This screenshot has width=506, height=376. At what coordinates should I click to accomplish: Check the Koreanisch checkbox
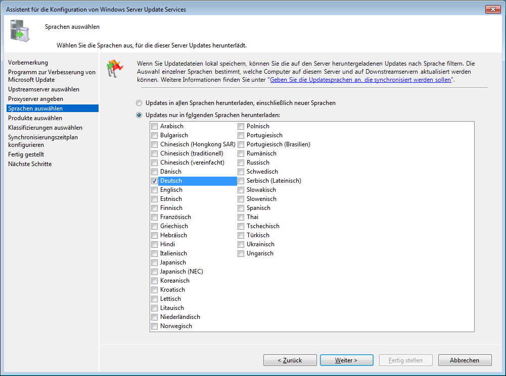(155, 281)
